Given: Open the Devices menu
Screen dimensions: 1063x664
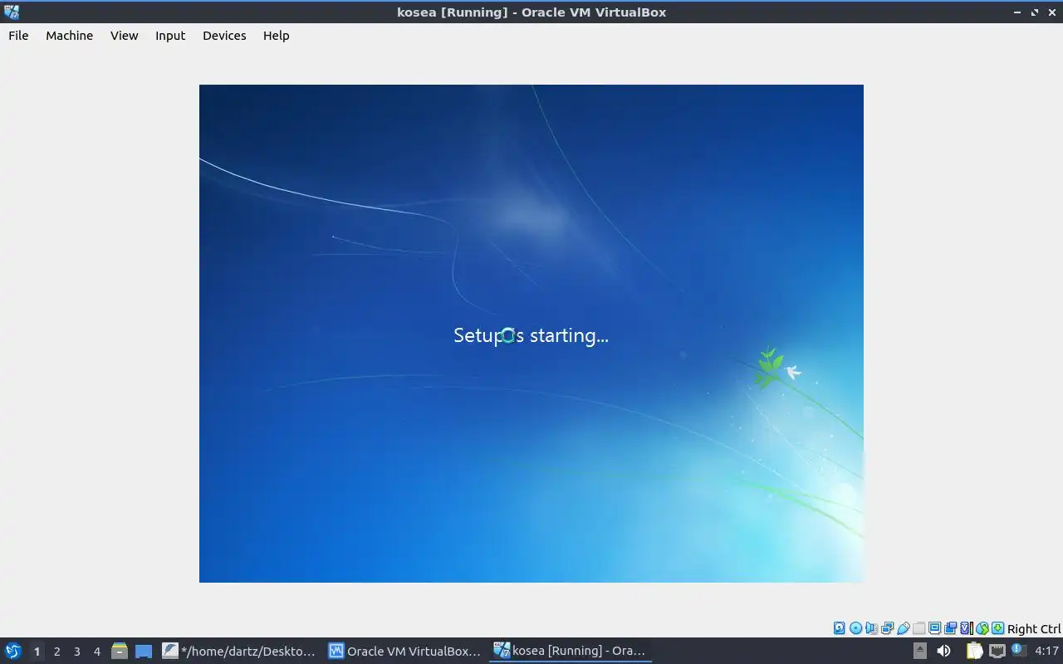Looking at the screenshot, I should coord(224,36).
